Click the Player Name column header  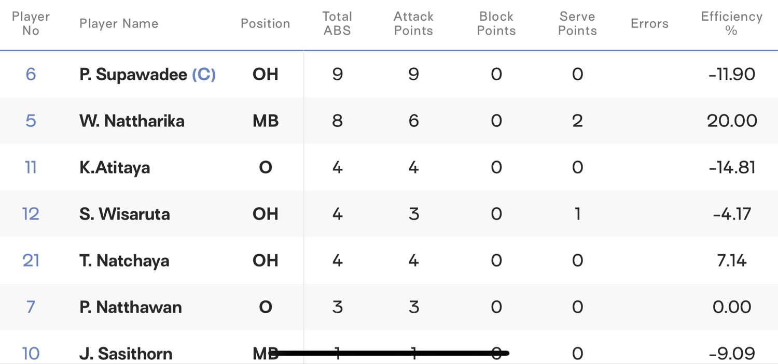coord(119,23)
